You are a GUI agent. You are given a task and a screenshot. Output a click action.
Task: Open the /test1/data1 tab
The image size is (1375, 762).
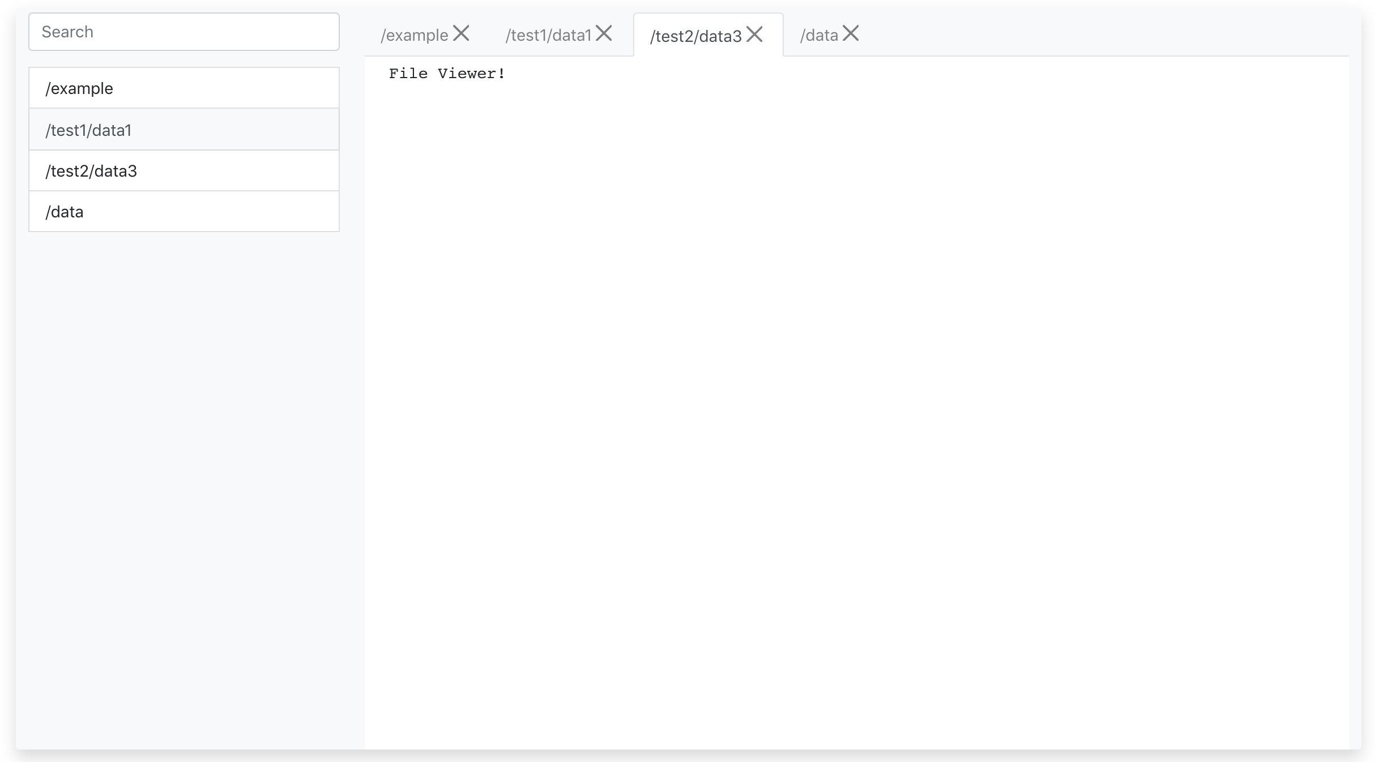tap(548, 35)
